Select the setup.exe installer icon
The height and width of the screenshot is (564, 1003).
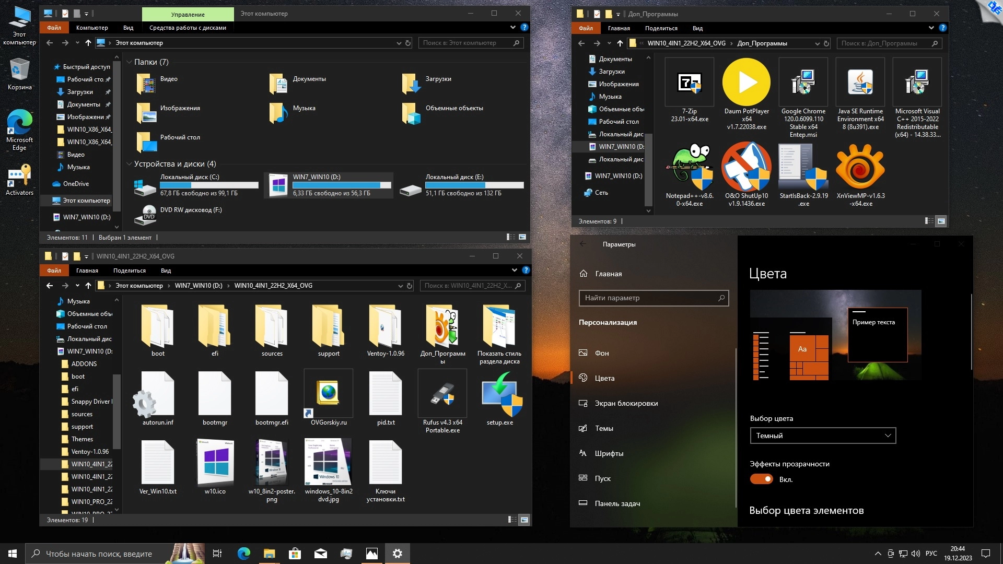[500, 395]
